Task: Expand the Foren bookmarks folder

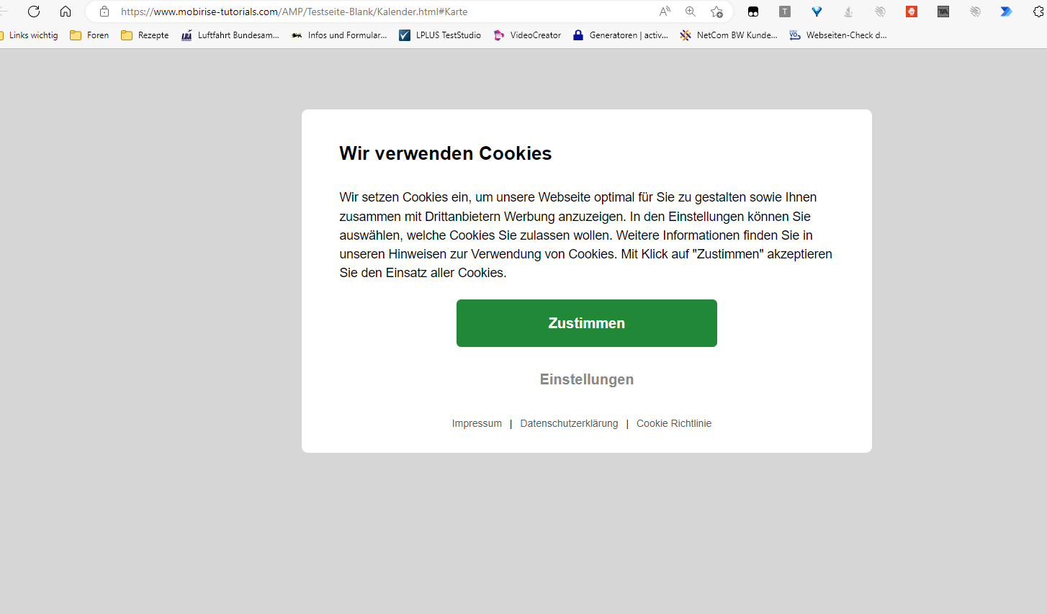Action: [x=89, y=35]
